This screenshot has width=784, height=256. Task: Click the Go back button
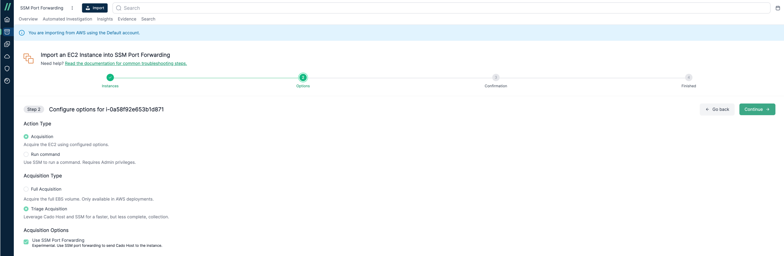point(717,109)
